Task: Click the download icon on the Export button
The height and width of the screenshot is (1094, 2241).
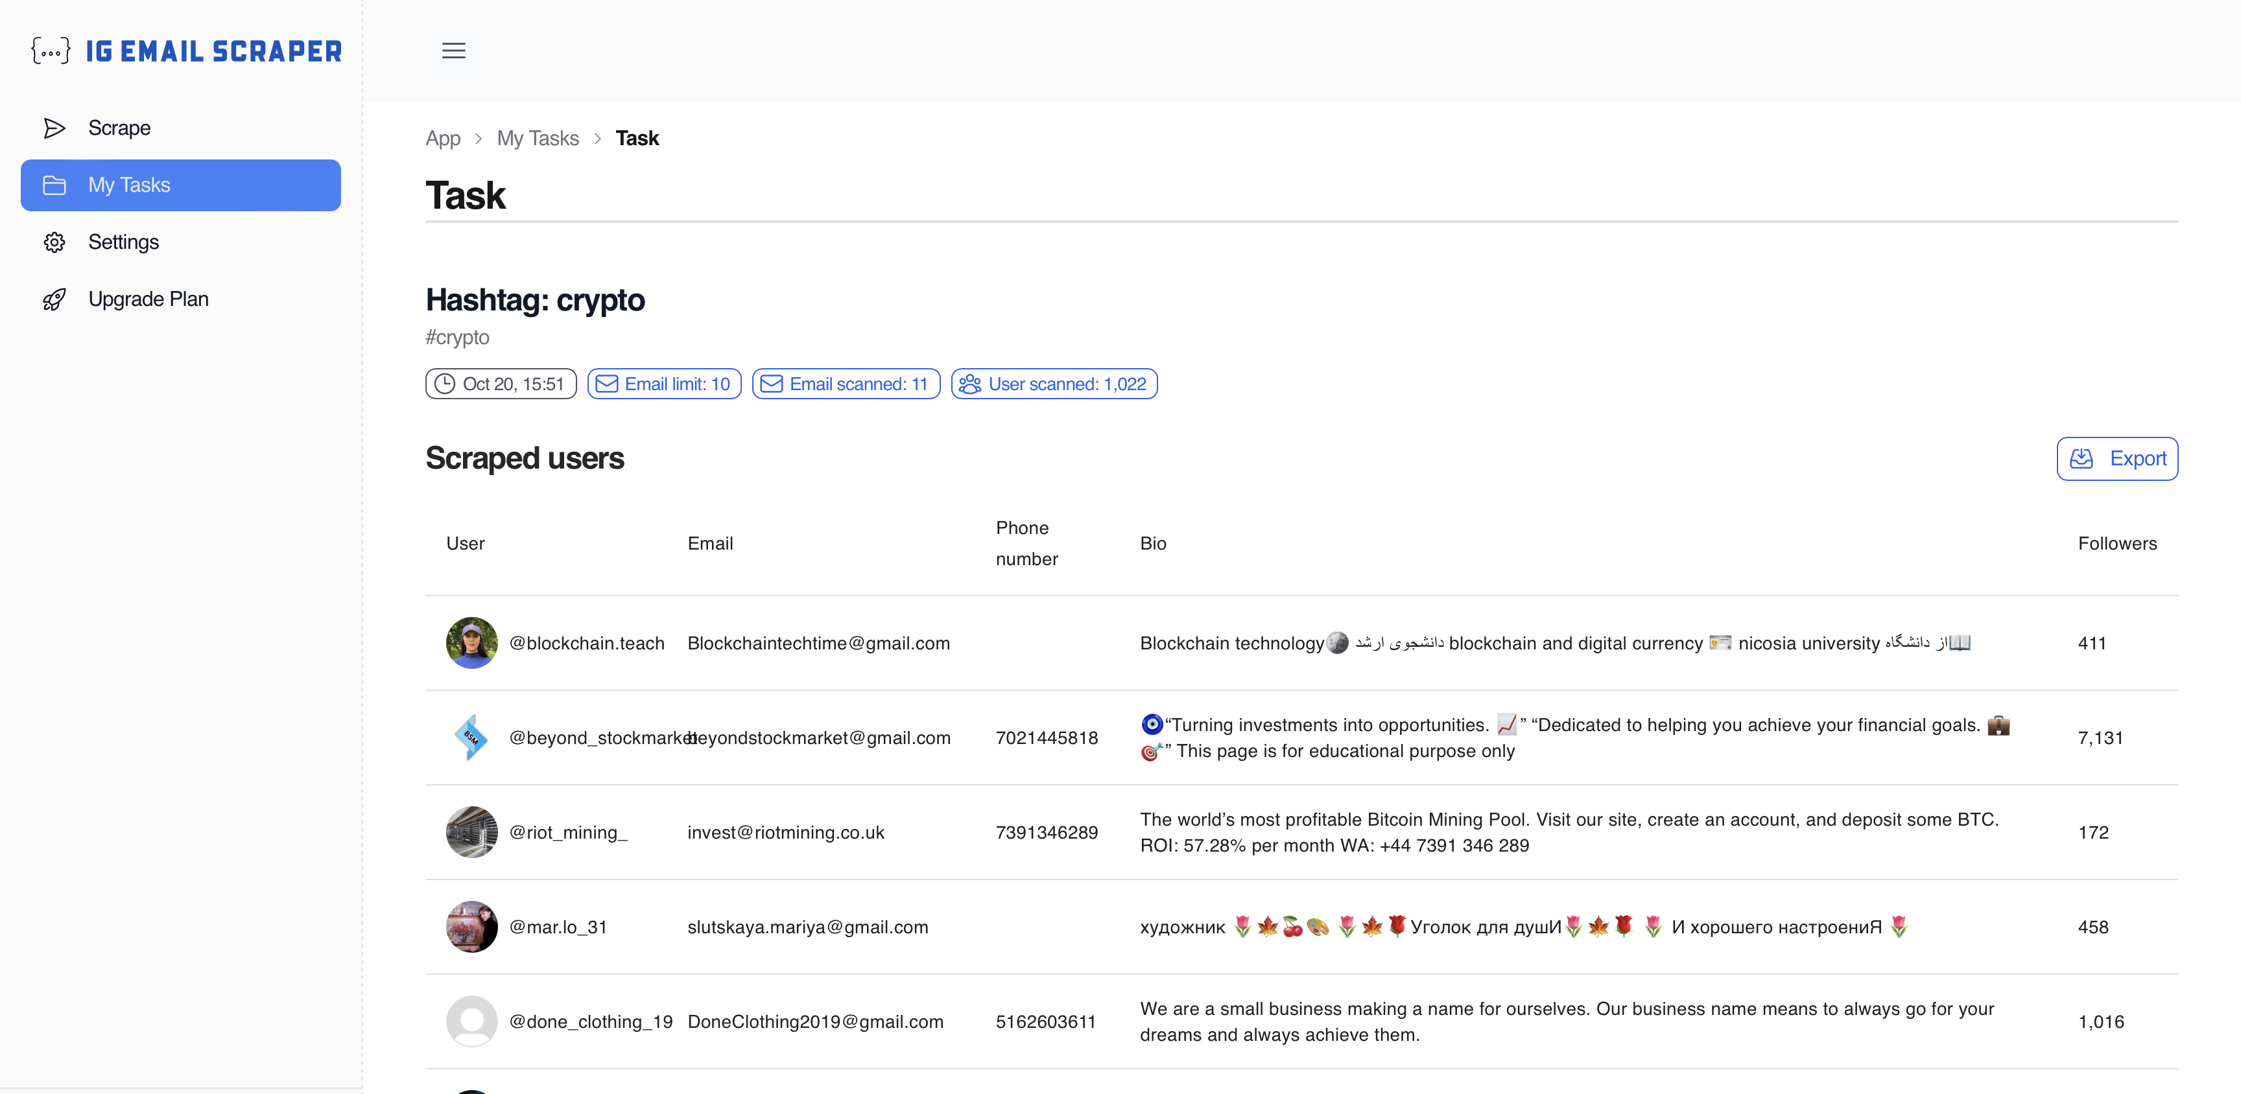Action: pos(2081,458)
